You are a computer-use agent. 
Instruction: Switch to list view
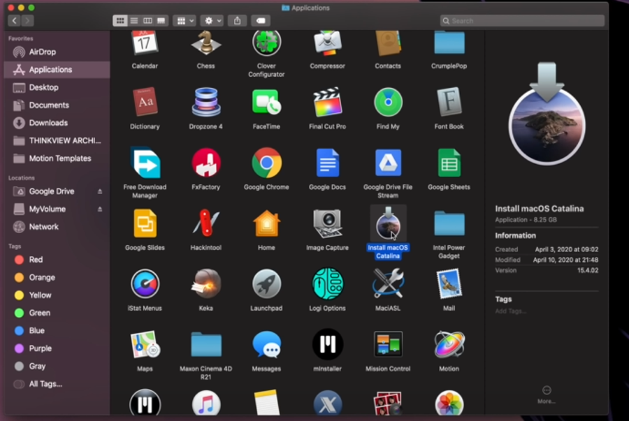coord(134,20)
